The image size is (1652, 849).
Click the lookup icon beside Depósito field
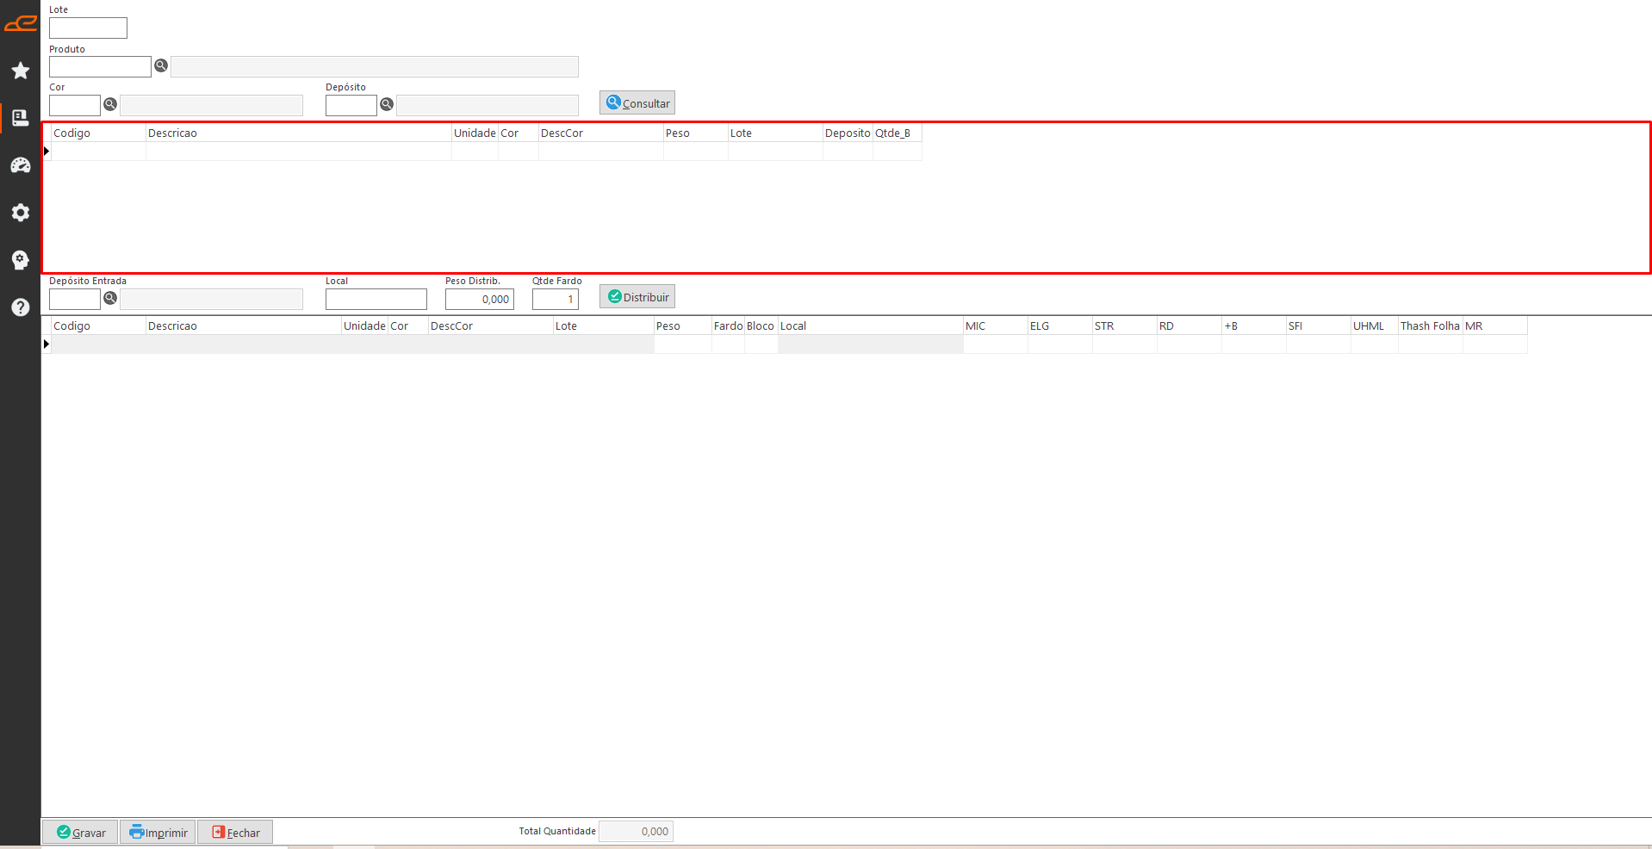(387, 104)
